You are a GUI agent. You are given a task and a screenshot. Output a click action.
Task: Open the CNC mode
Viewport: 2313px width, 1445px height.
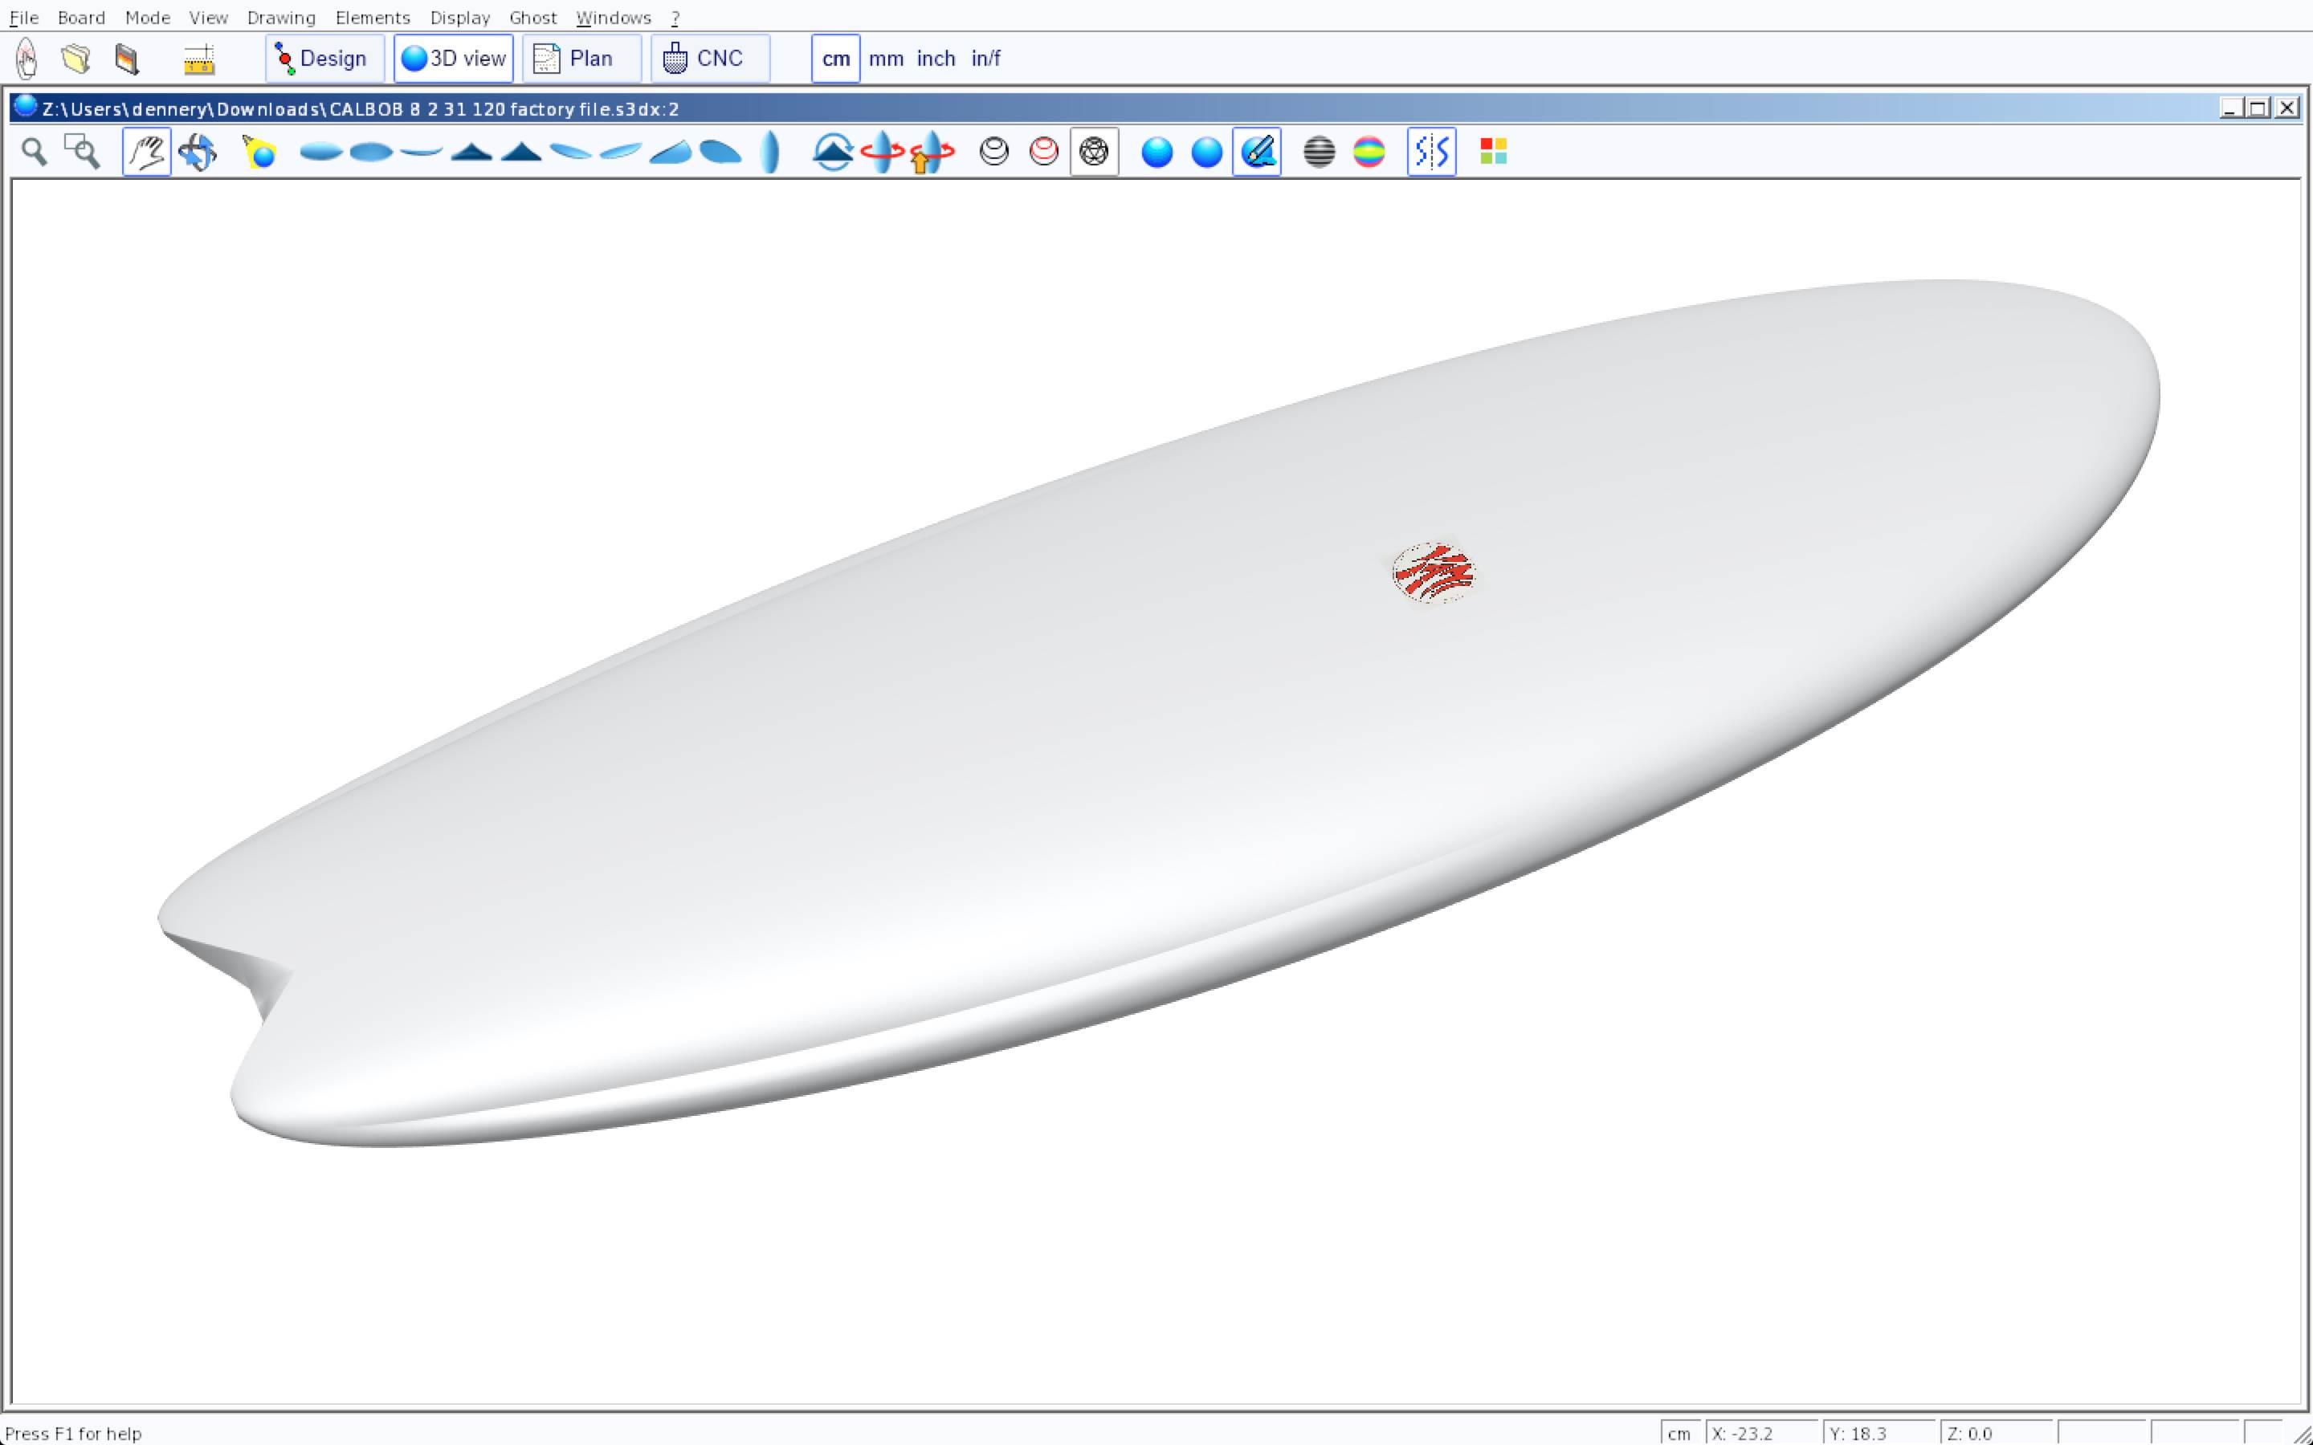click(709, 59)
